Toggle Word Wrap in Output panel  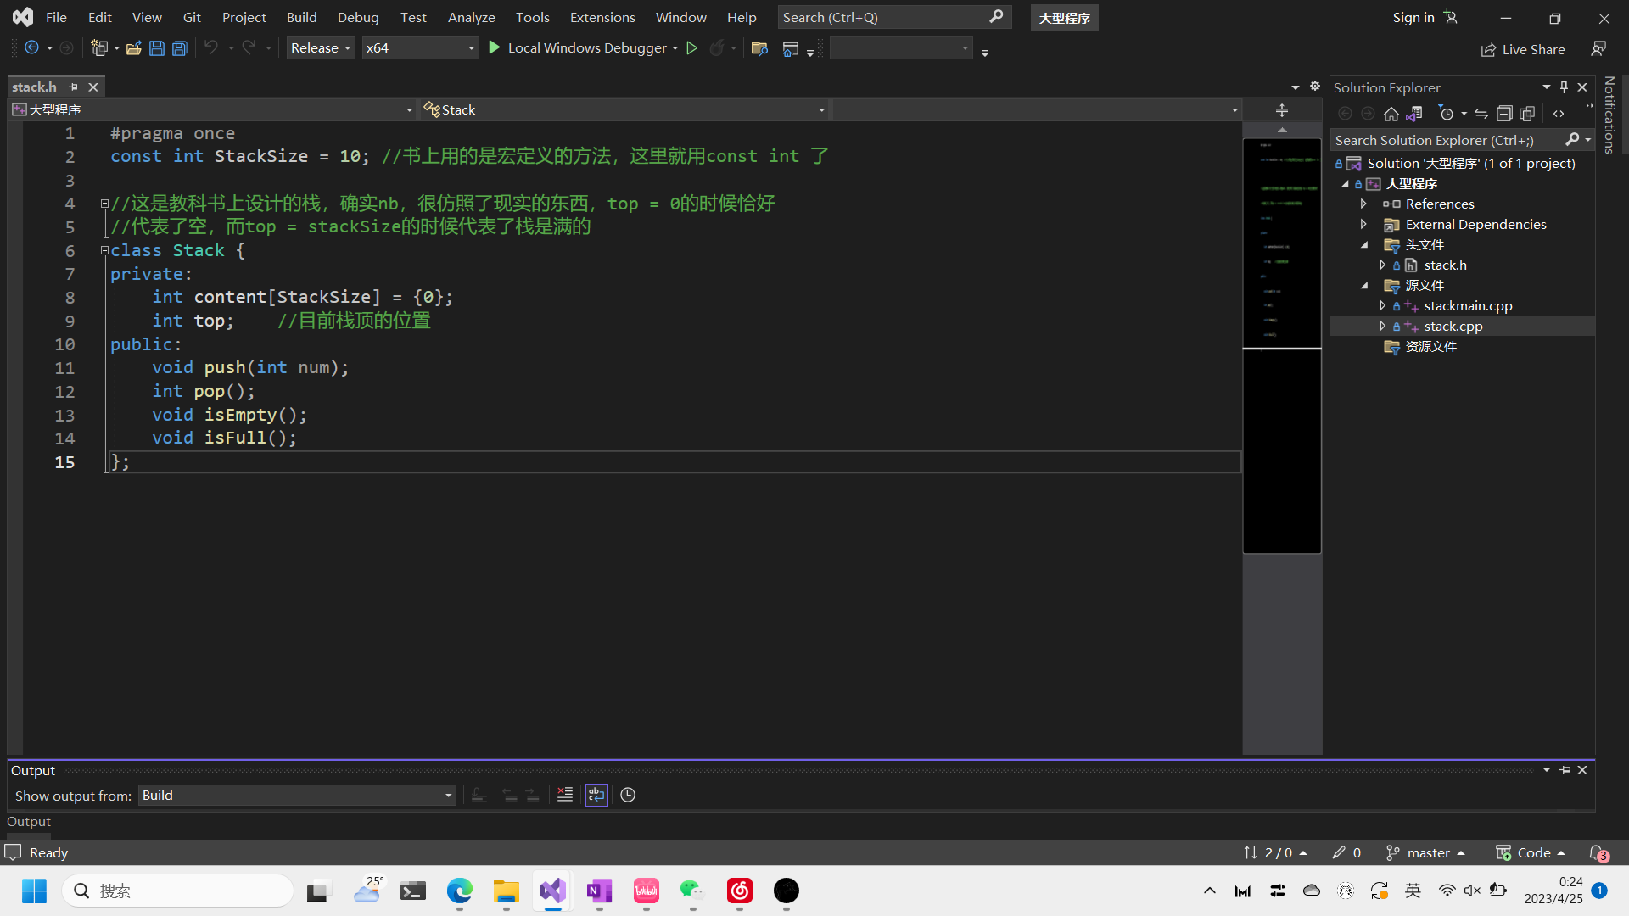596,795
